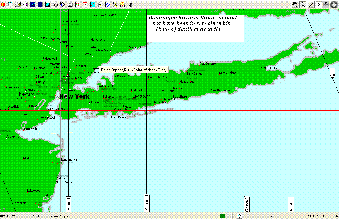Click the bold New York city label
Viewport: 339px width, 219px height.
(x=74, y=96)
